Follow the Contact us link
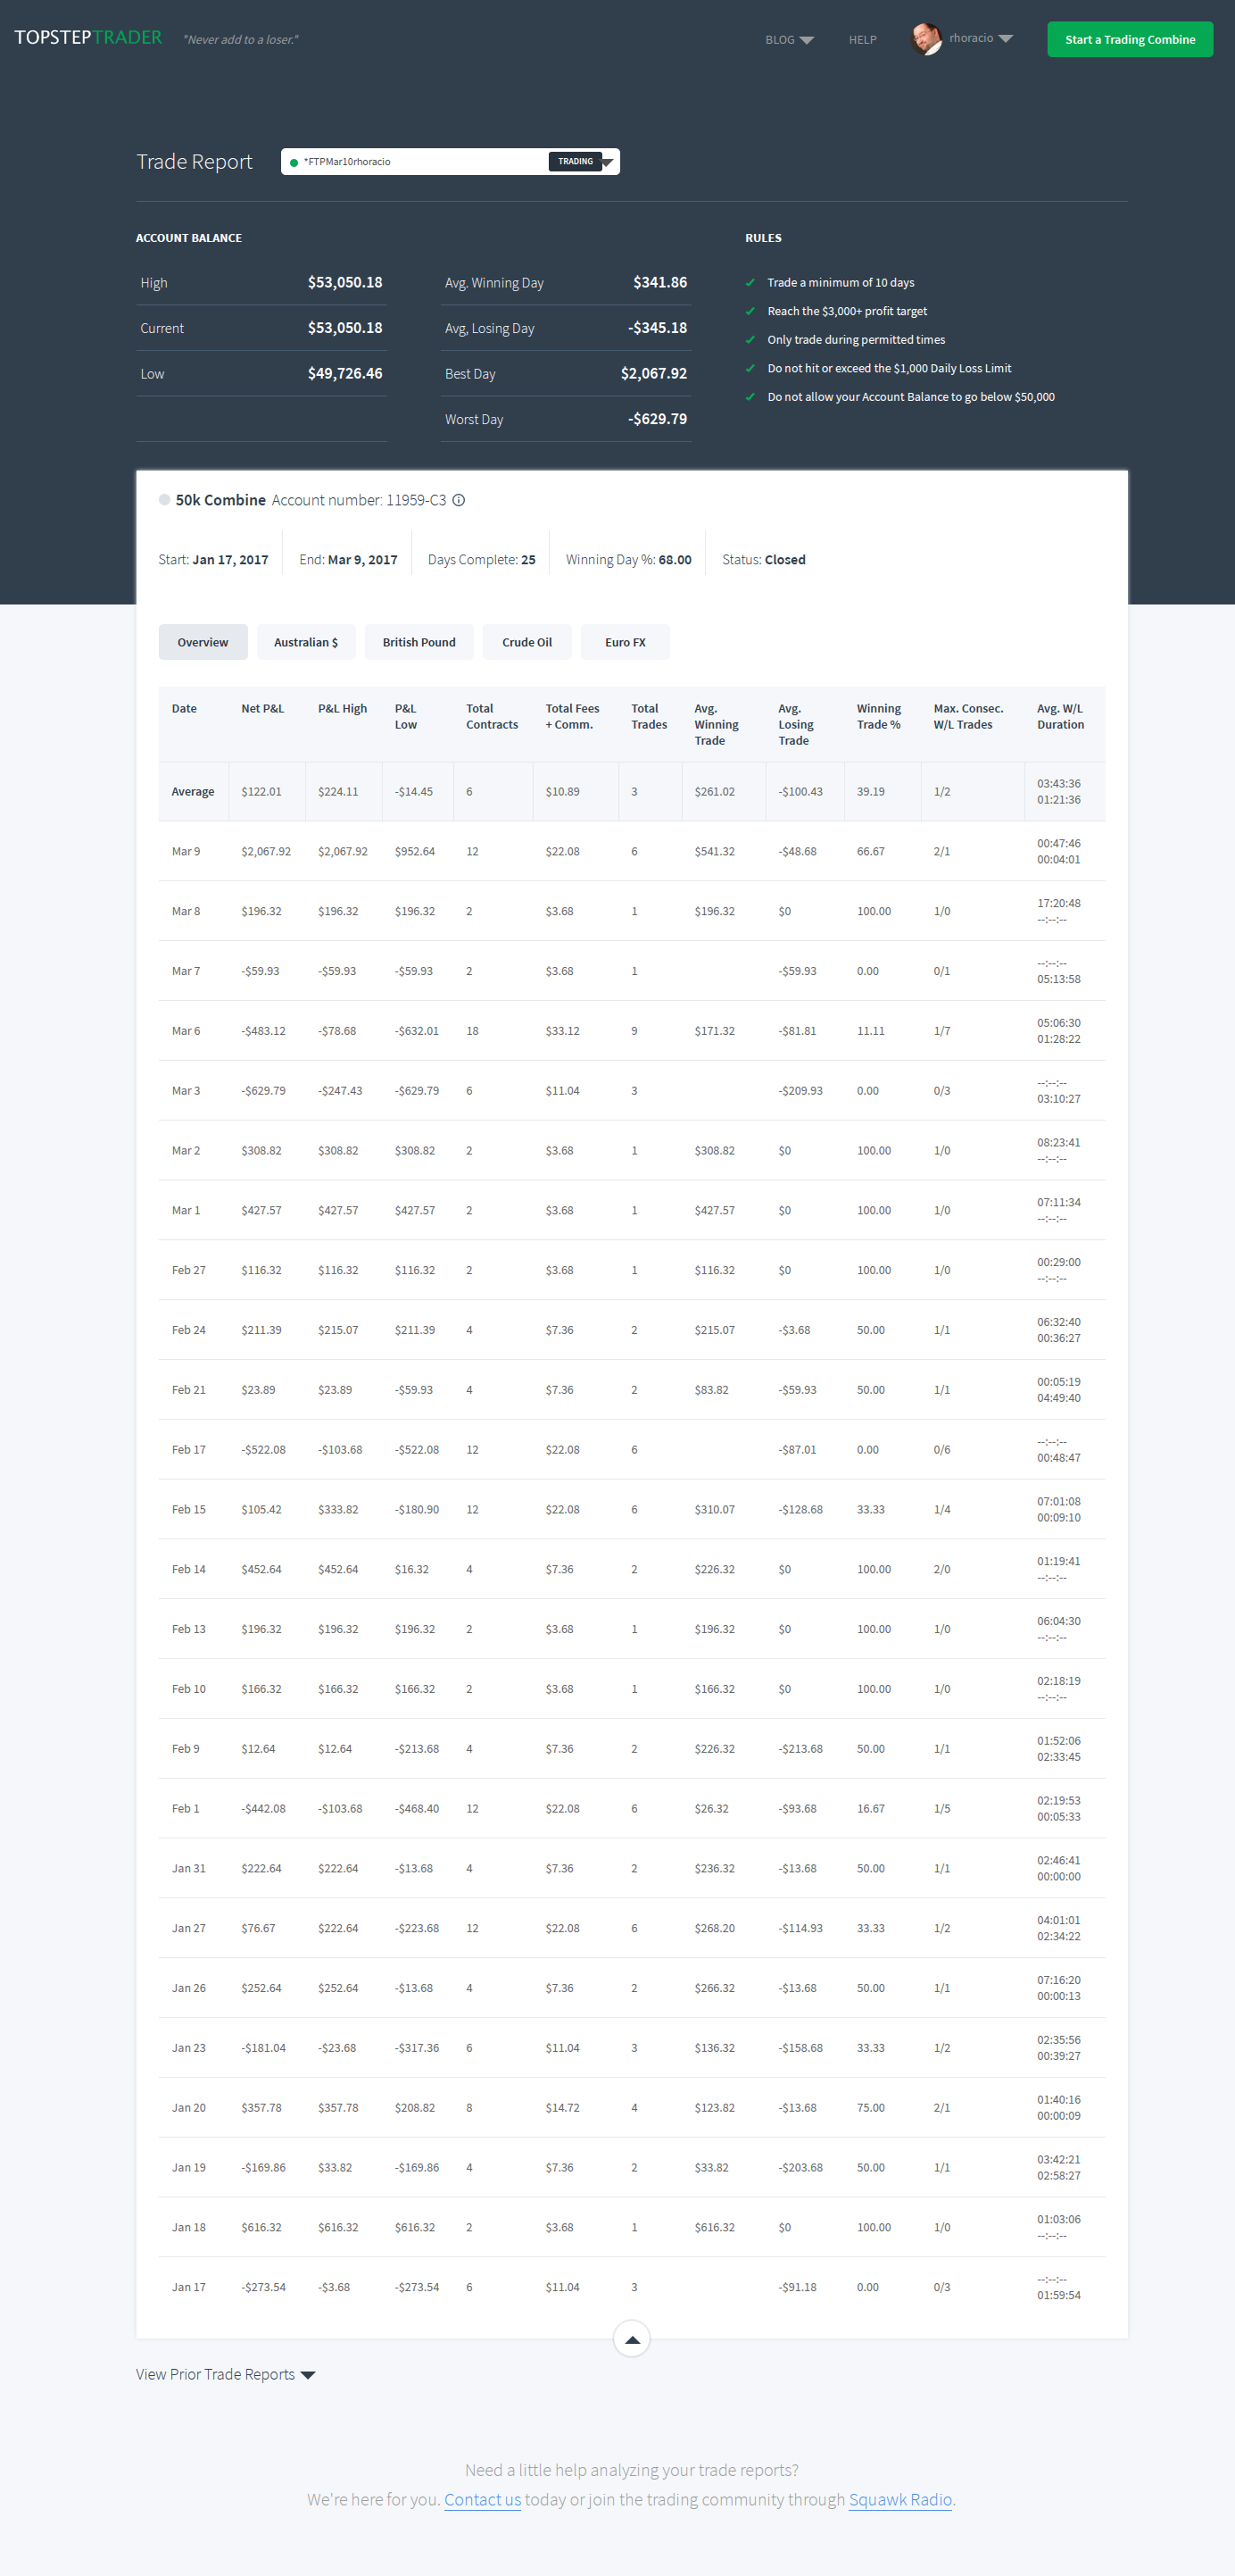The image size is (1235, 2576). [x=483, y=2499]
